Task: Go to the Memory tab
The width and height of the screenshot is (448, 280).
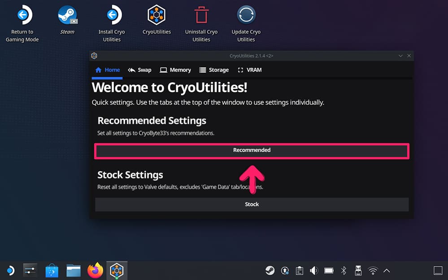Action: pos(175,70)
